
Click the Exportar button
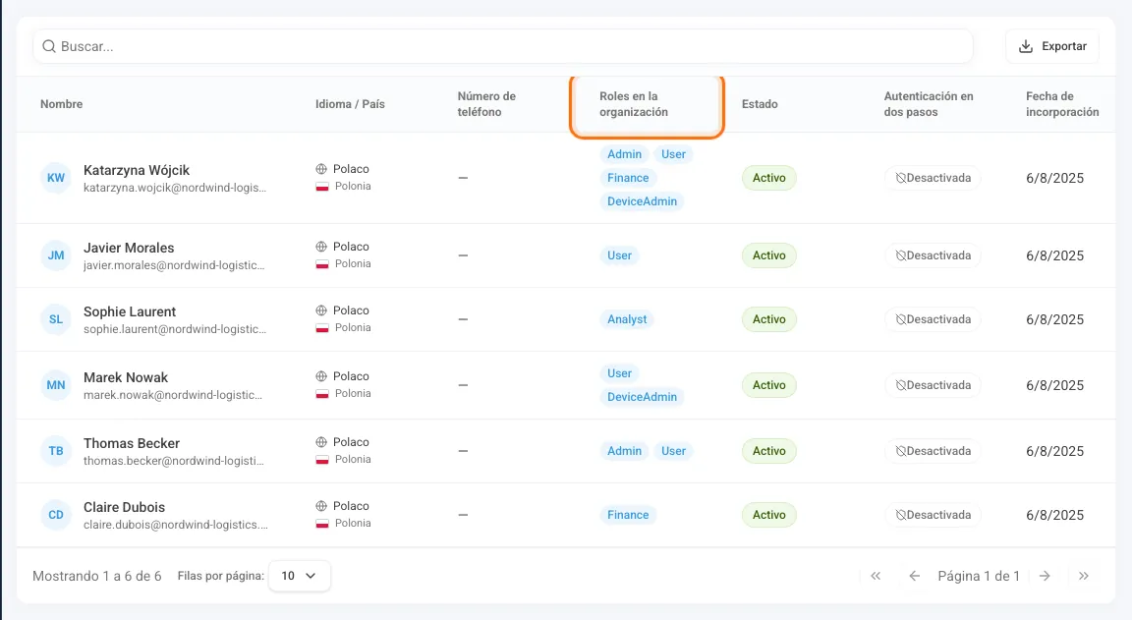[x=1051, y=46]
